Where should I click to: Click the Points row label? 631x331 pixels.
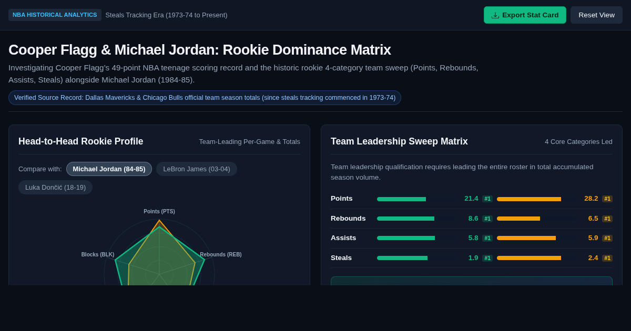342,199
